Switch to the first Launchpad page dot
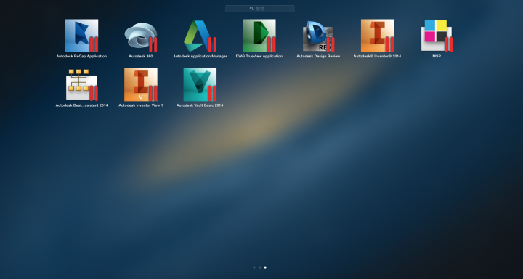This screenshot has height=279, width=523. pos(254,267)
